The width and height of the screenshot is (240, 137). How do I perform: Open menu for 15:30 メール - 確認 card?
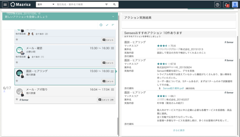(x=112, y=48)
